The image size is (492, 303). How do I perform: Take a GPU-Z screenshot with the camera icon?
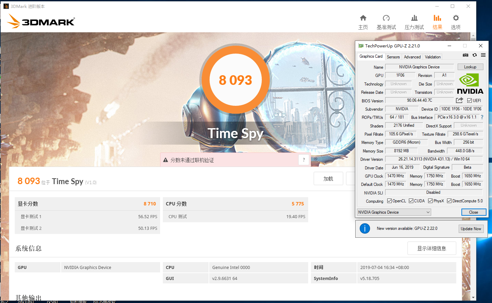pyautogui.click(x=466, y=55)
